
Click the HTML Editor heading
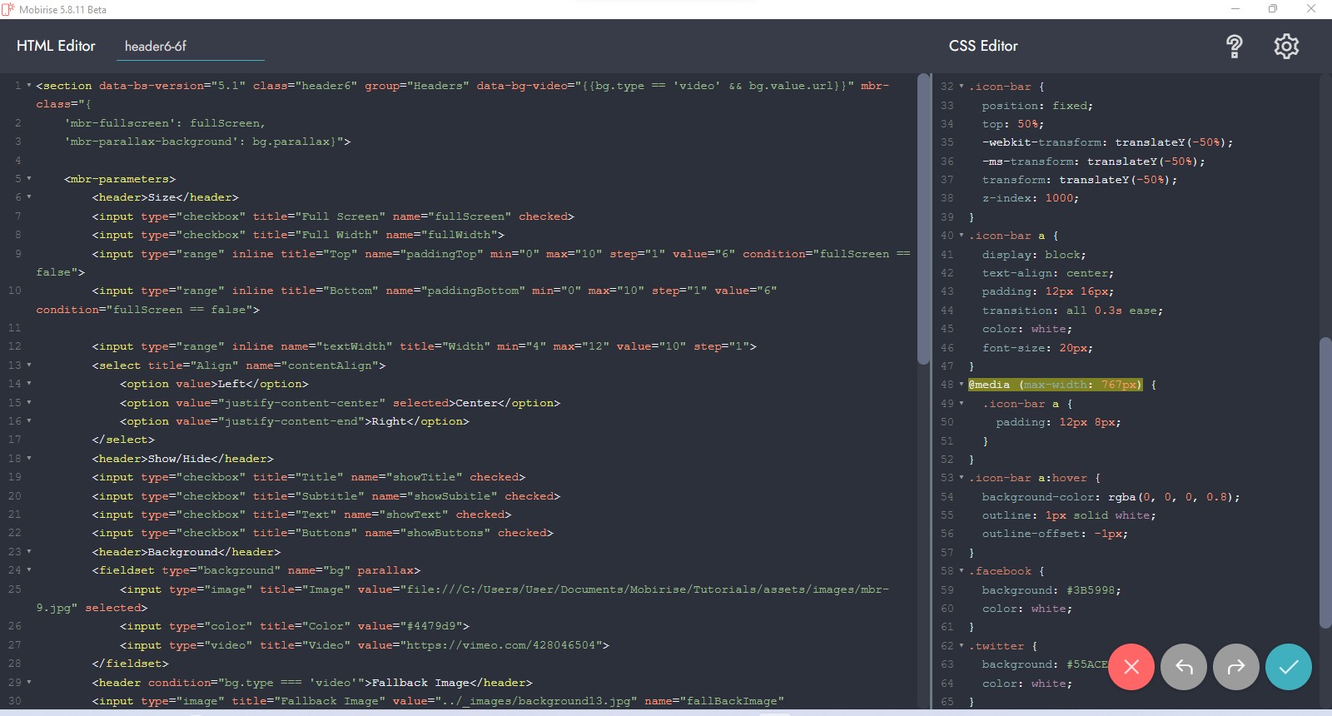(x=56, y=47)
